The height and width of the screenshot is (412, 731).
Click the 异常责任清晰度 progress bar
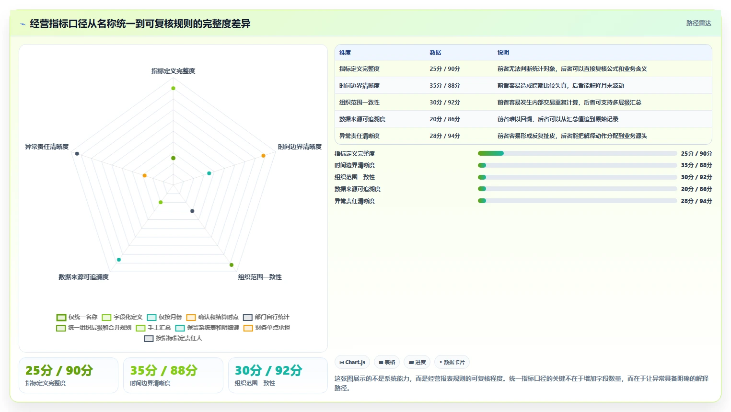pyautogui.click(x=577, y=201)
